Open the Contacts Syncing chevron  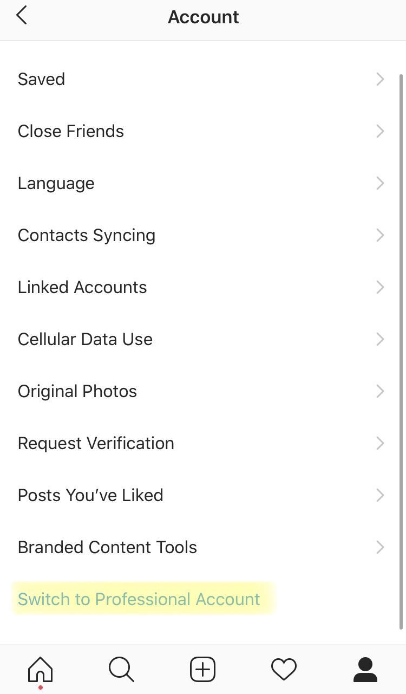pyautogui.click(x=380, y=235)
